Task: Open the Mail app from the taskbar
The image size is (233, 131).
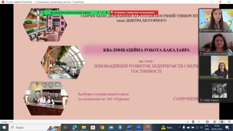Action: (111, 127)
